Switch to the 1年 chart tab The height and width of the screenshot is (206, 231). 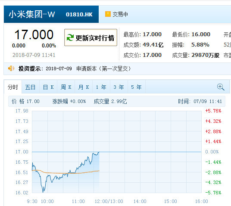tap(101, 87)
